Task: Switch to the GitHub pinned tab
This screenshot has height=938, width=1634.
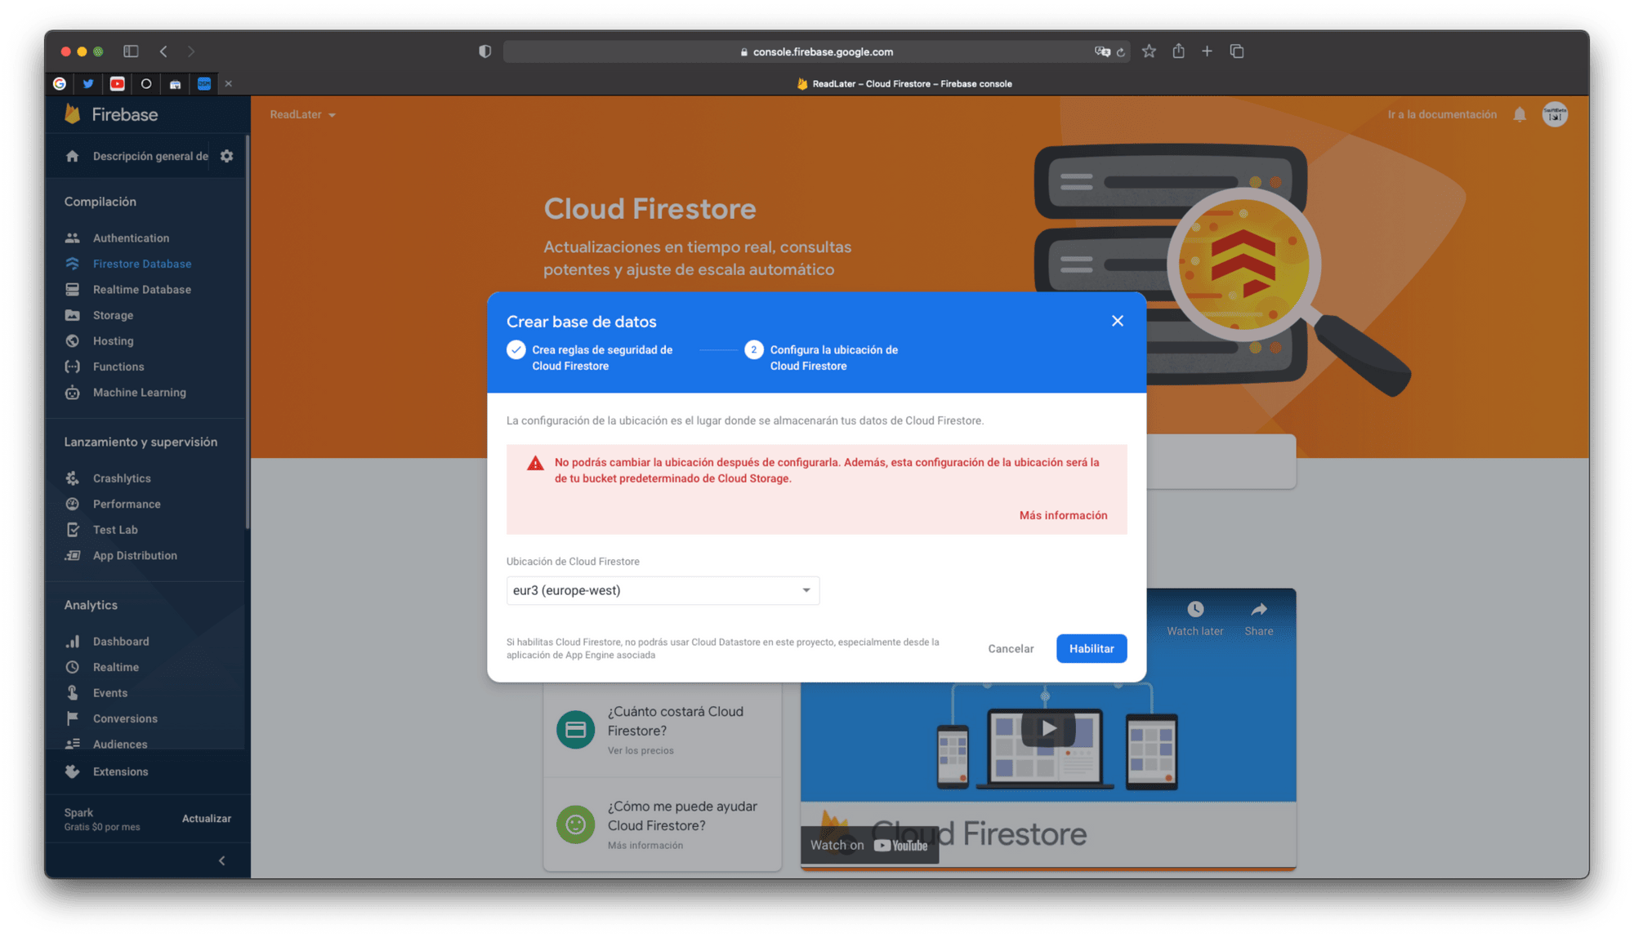Action: pyautogui.click(x=146, y=83)
